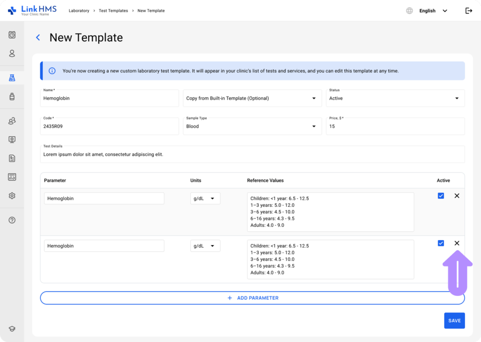Remove the second Hemoglobin parameter with X
The height and width of the screenshot is (342, 481).
(457, 243)
